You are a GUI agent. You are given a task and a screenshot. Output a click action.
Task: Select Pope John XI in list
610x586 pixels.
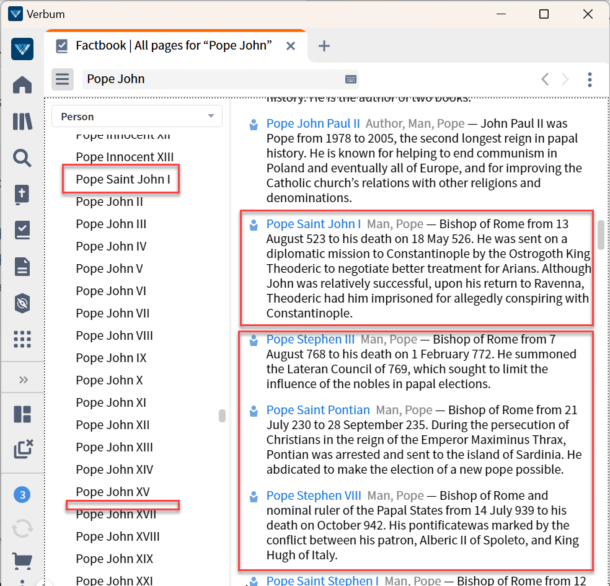pyautogui.click(x=111, y=402)
